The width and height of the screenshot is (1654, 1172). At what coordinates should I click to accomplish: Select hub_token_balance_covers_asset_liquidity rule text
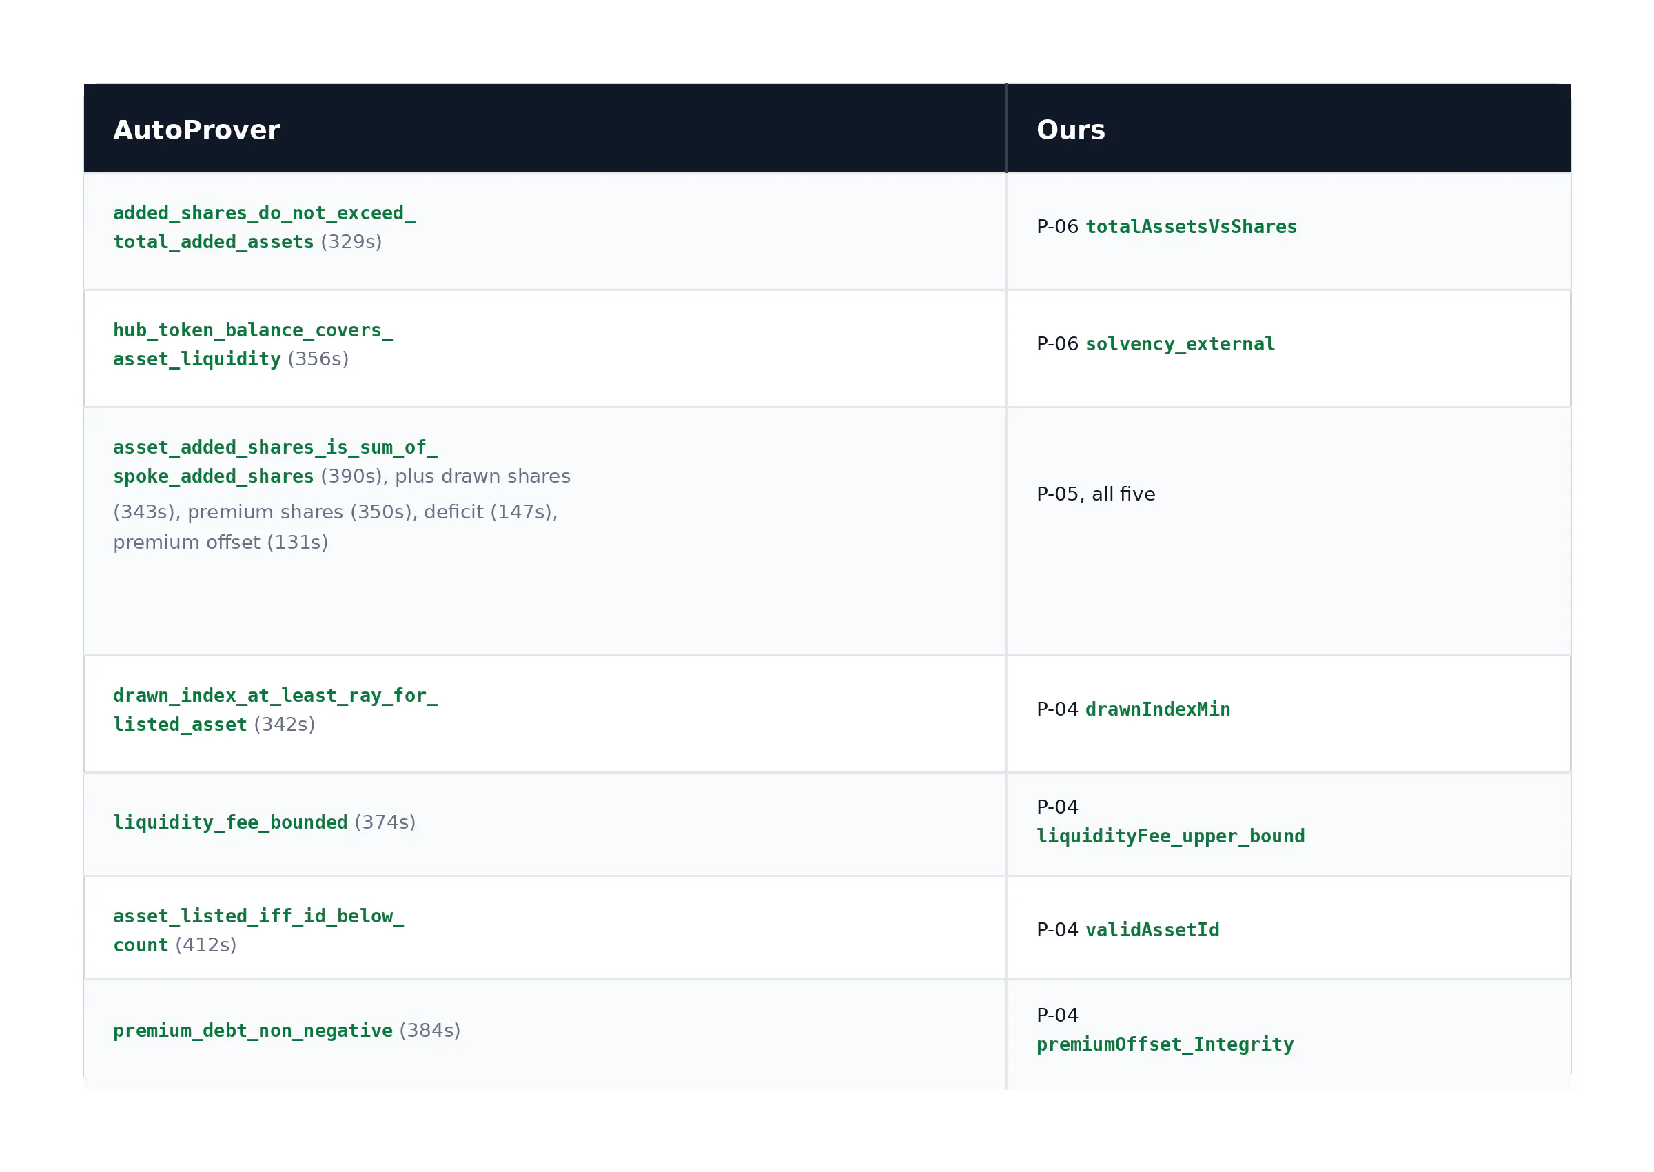click(x=253, y=344)
